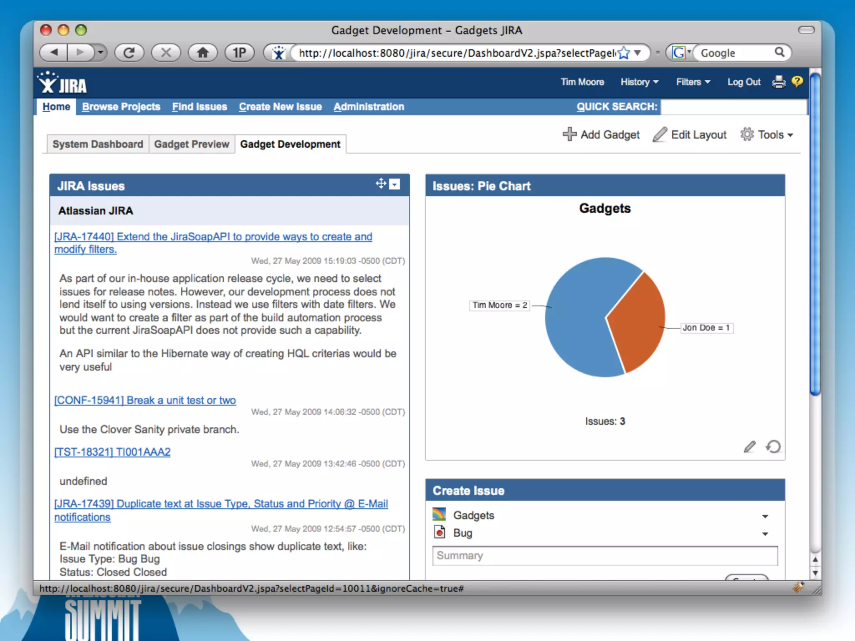Viewport: 855px width, 641px height.
Task: Click the JIRA site favicon in address bar
Action: coord(278,53)
